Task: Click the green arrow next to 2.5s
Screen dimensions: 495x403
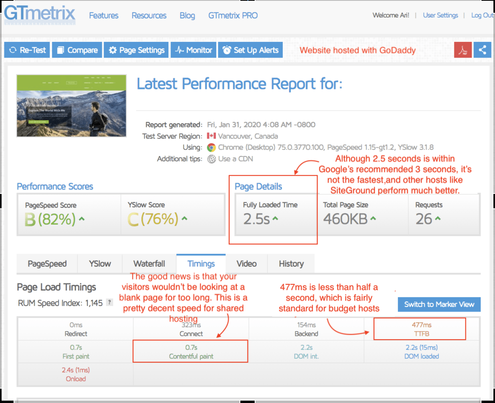Action: pyautogui.click(x=275, y=218)
